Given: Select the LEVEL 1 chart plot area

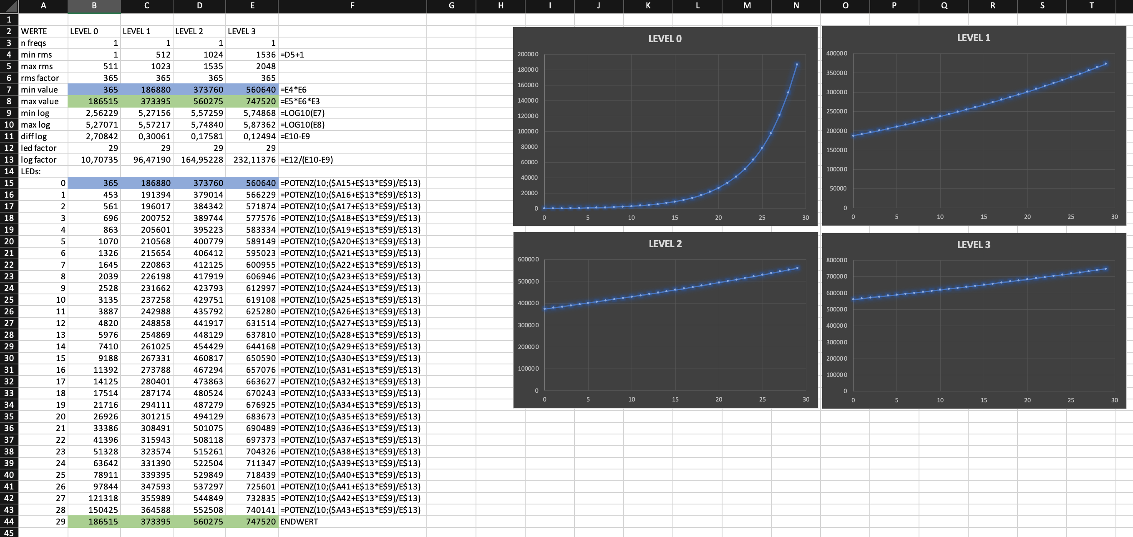Looking at the screenshot, I should point(984,130).
